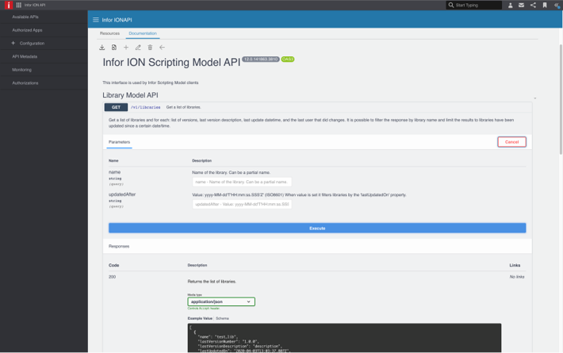563x353 pixels.
Task: Click the plus add icon in toolbar
Action: tap(126, 48)
